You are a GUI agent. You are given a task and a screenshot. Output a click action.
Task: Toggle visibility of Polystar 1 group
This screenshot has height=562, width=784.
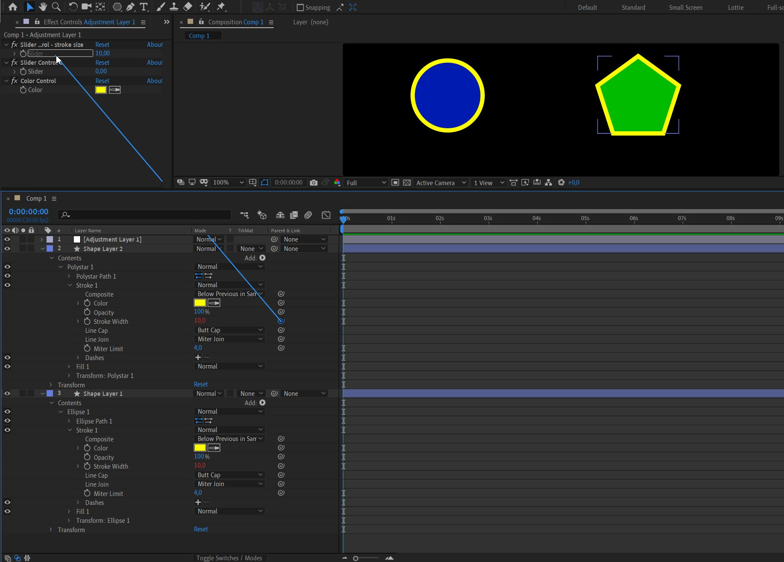[7, 267]
